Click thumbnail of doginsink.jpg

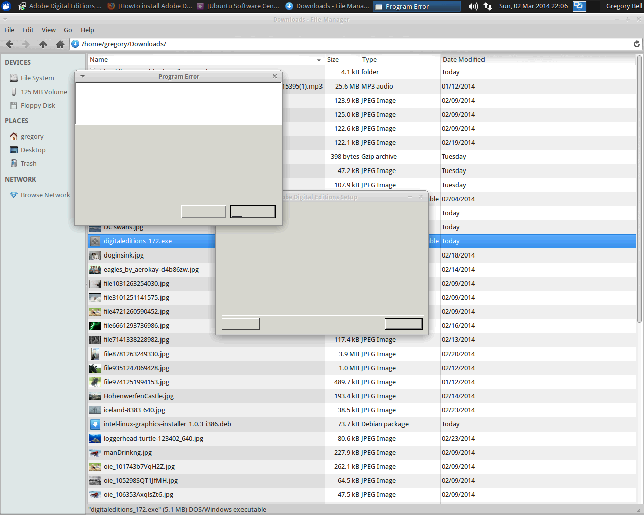pyautogui.click(x=95, y=255)
